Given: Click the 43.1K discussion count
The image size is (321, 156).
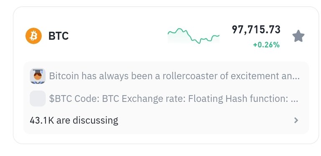Looking at the screenshot, I should coord(42,121).
